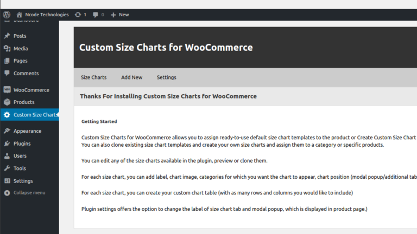Switch to the Size Charts tab
Image resolution: width=417 pixels, height=234 pixels.
[x=93, y=77]
